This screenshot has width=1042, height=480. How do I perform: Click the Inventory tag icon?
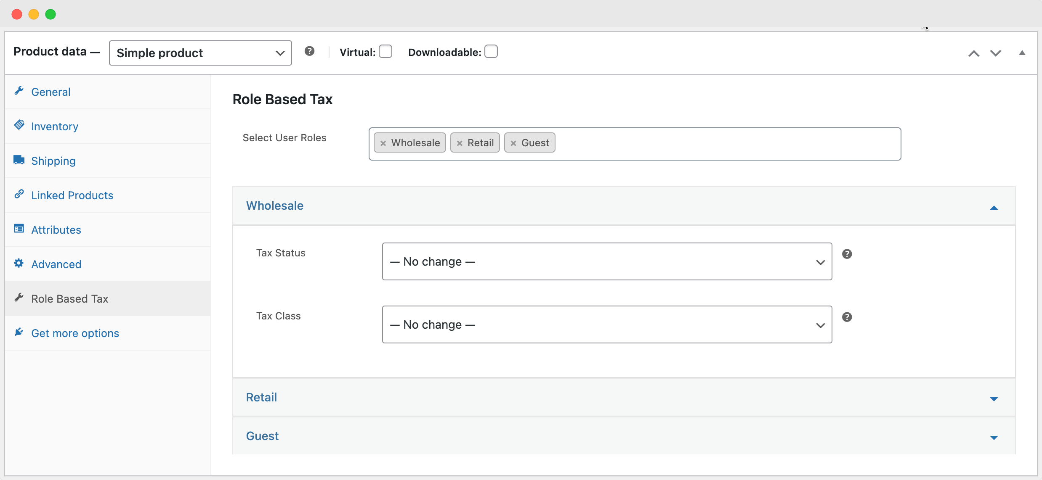point(19,125)
